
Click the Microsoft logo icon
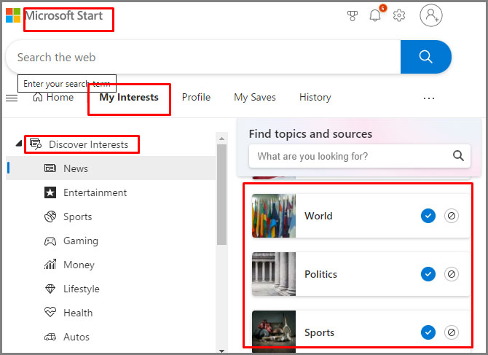tap(13, 15)
